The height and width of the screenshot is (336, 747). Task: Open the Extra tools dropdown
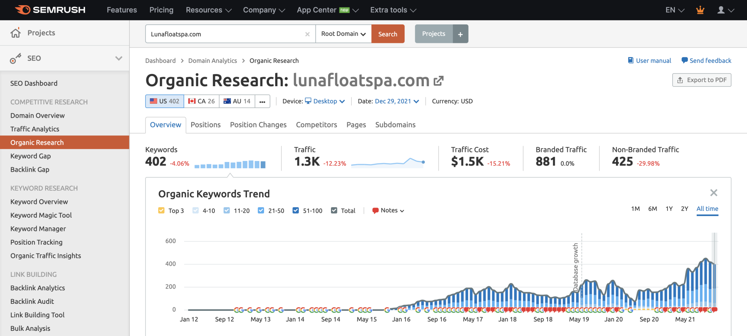point(393,10)
